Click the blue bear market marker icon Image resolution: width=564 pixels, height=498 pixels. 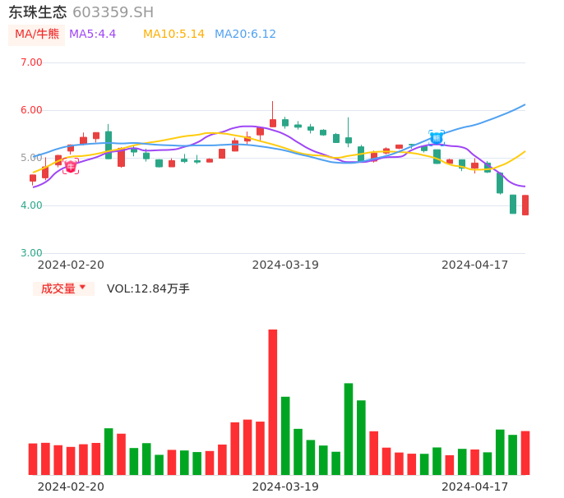[437, 138]
